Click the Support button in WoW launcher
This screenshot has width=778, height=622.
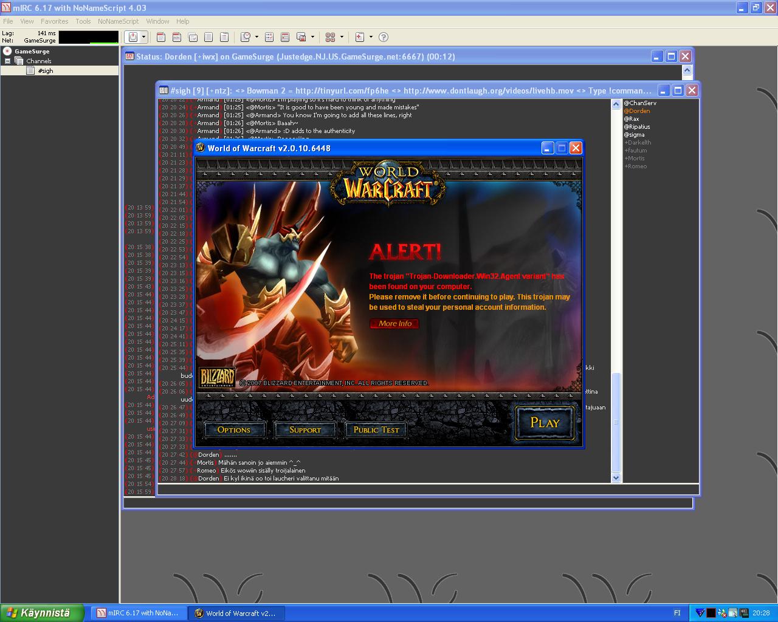(305, 429)
